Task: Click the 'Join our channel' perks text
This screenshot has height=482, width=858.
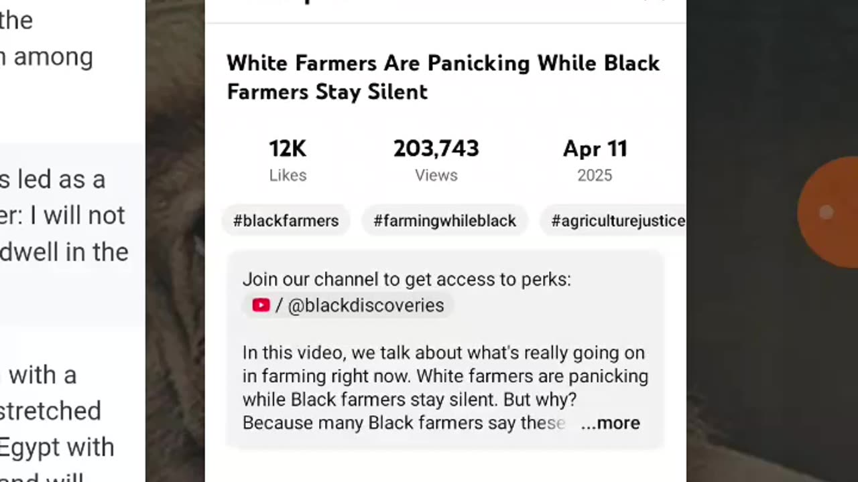Action: 407,279
